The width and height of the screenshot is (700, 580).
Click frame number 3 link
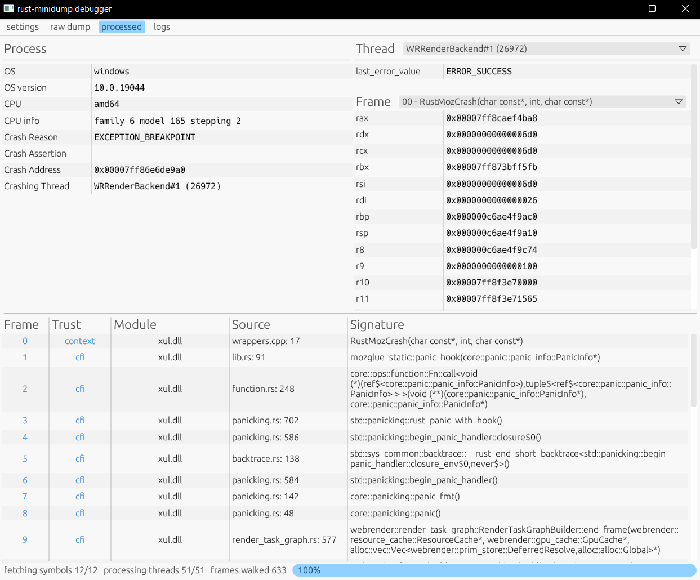[x=25, y=421]
